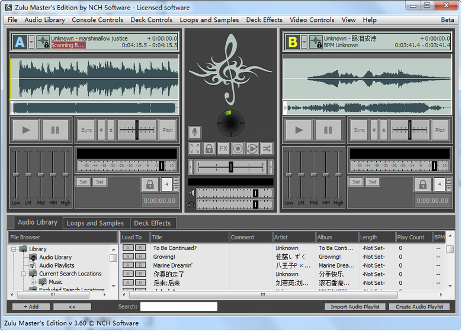462x331 pixels.
Task: Click Deck A pitch slider handle
Action: (x=137, y=129)
